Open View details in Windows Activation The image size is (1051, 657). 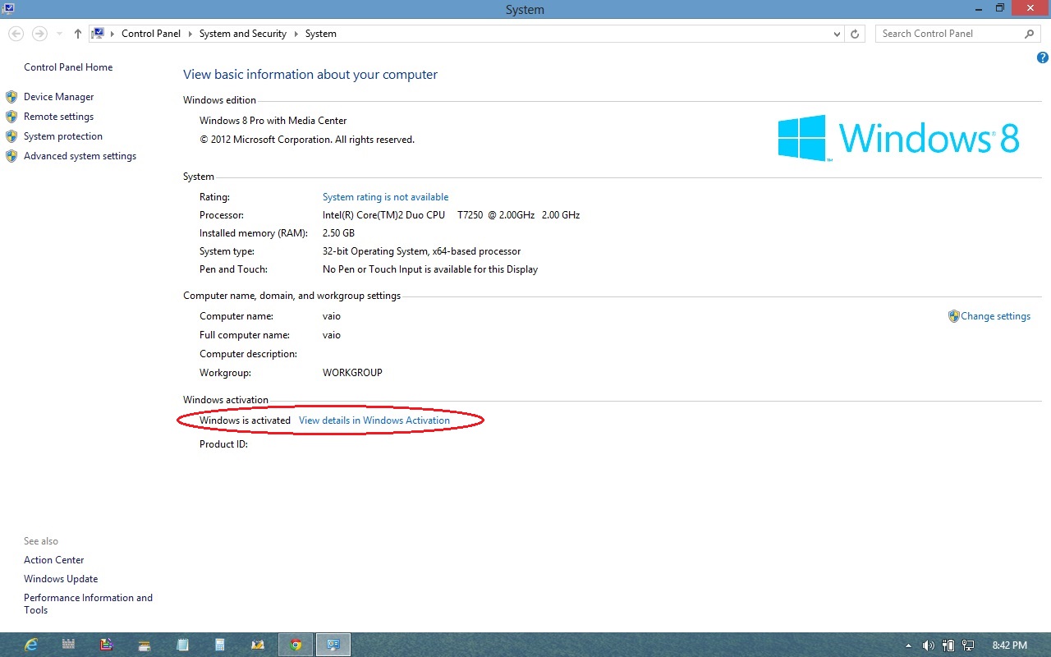374,420
